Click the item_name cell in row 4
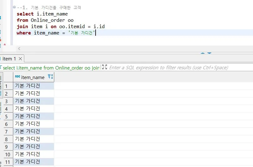 (x=33, y=108)
